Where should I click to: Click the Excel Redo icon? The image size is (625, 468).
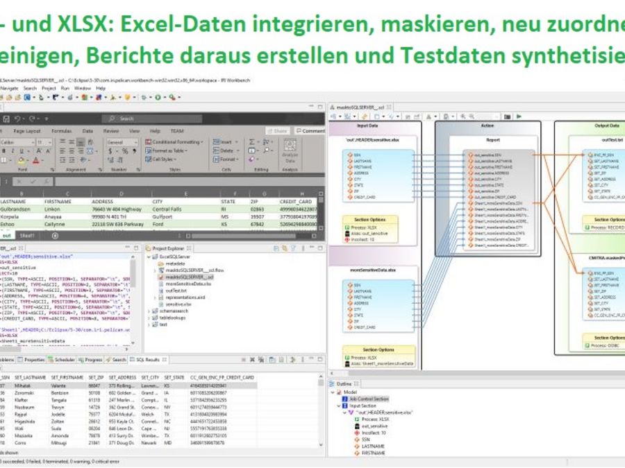click(x=32, y=119)
